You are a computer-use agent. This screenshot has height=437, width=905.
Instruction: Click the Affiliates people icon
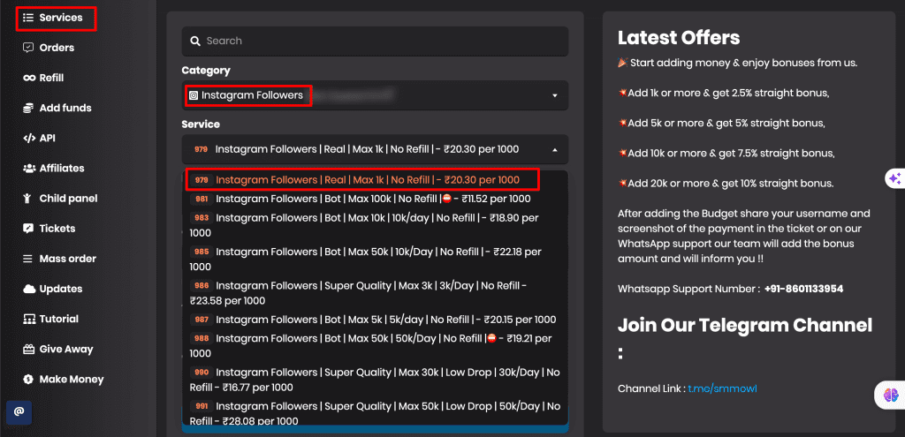tap(29, 169)
